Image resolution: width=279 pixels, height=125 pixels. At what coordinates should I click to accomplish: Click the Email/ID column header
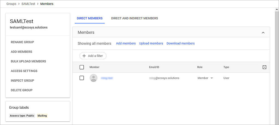point(154,67)
